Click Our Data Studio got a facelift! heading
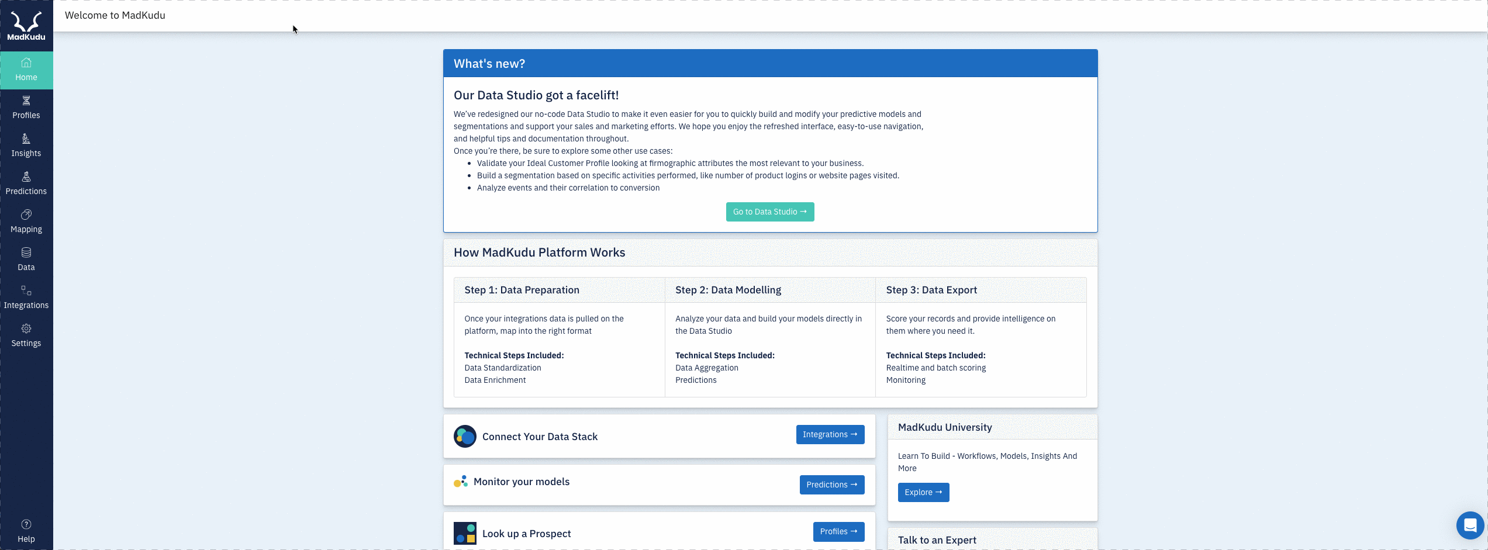Image resolution: width=1488 pixels, height=550 pixels. [x=536, y=95]
